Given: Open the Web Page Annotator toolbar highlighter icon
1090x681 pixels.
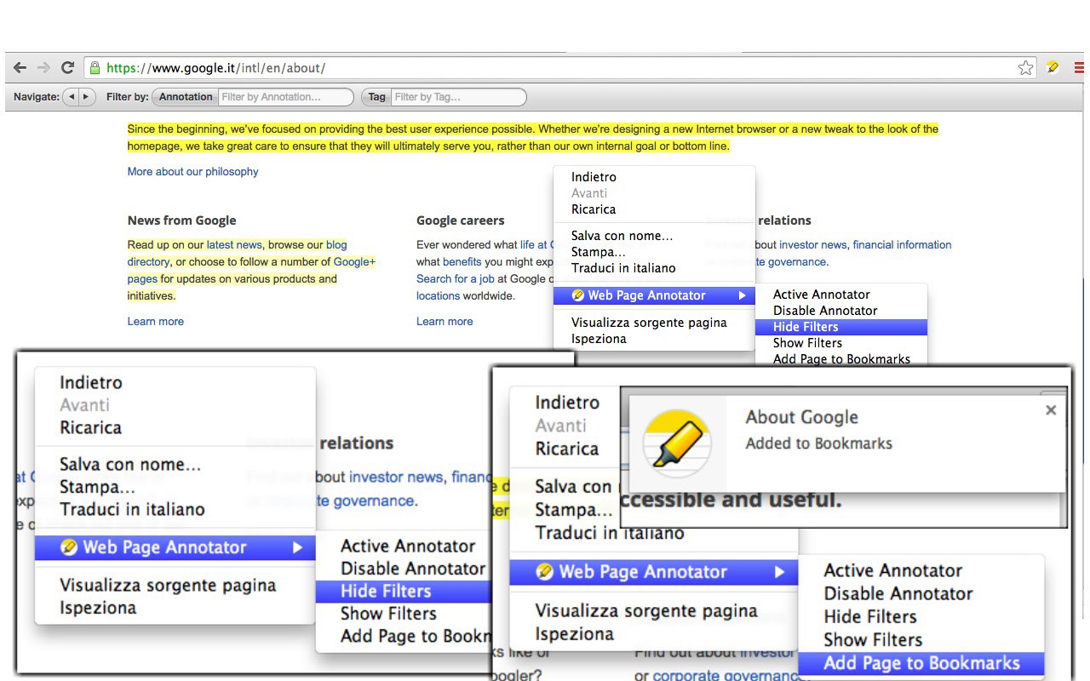Looking at the screenshot, I should (1053, 67).
